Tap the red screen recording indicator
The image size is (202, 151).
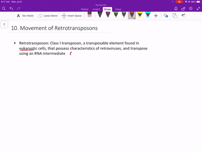[x=179, y=2]
